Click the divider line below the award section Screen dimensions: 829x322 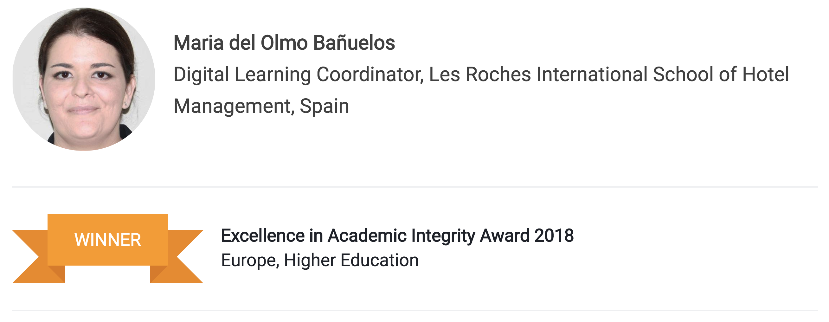[x=415, y=311]
